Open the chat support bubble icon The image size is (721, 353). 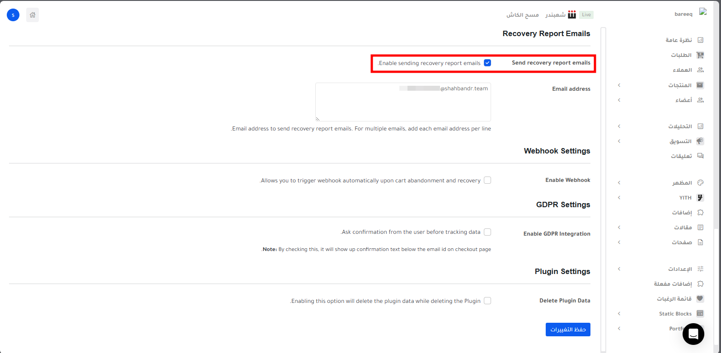pyautogui.click(x=693, y=334)
